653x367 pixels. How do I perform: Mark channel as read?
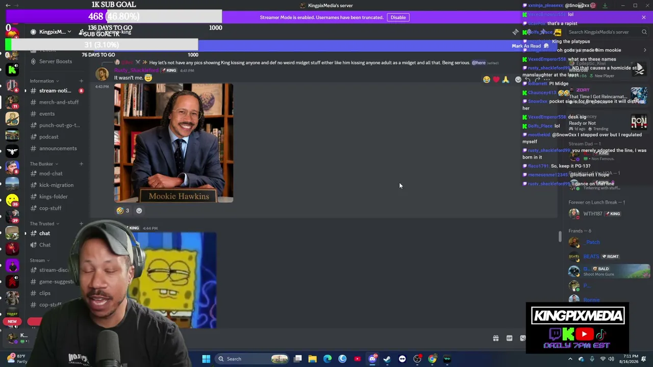pos(530,46)
